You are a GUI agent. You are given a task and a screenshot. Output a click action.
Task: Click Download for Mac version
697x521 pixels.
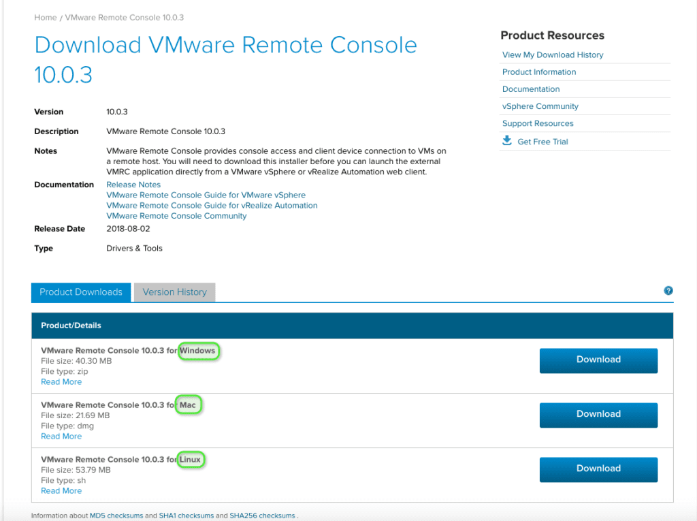[x=598, y=414]
